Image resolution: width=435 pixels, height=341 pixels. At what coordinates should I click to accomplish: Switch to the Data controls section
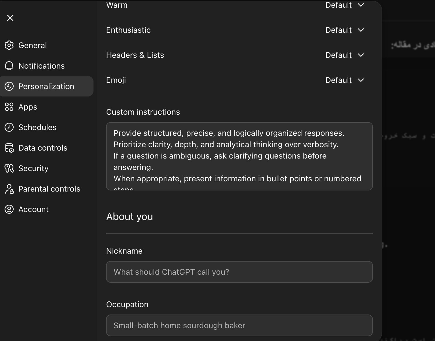(43, 148)
